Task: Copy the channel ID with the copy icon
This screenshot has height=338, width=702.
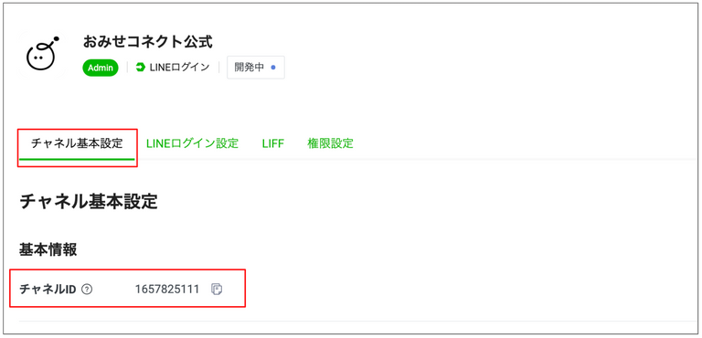Action: [x=217, y=290]
